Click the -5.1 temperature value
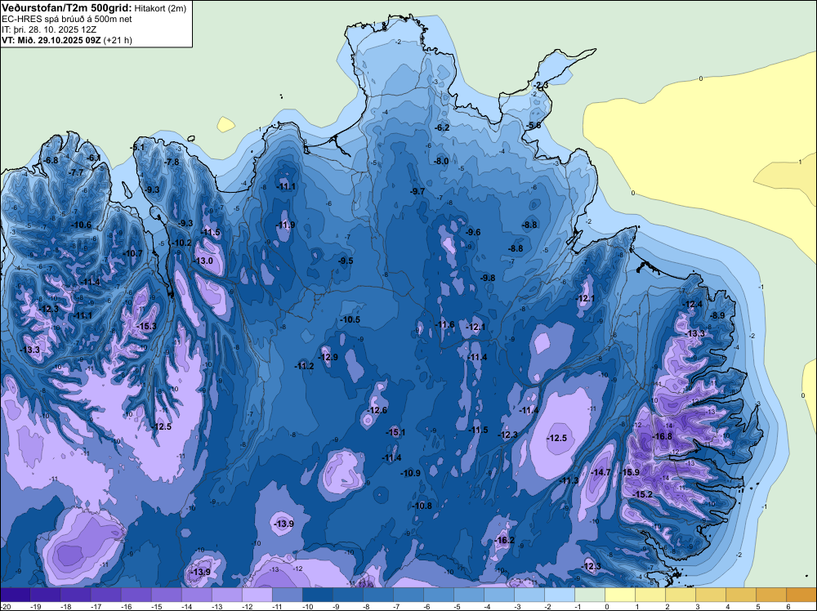817x611 pixels. [137, 147]
